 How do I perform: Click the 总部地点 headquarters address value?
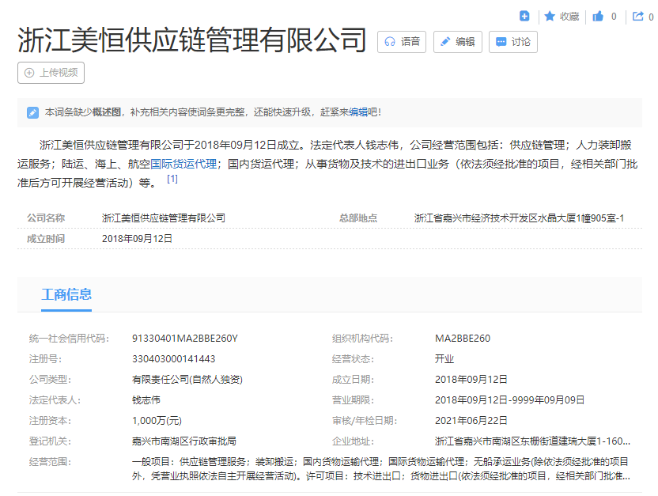[519, 218]
